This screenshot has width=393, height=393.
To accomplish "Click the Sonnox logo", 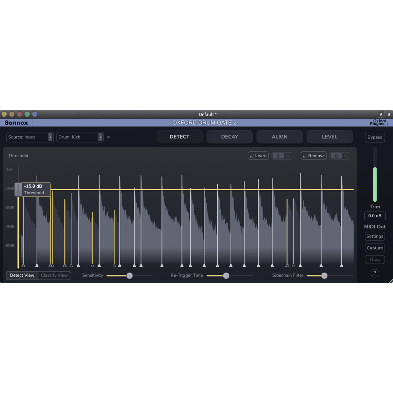I will pos(16,123).
